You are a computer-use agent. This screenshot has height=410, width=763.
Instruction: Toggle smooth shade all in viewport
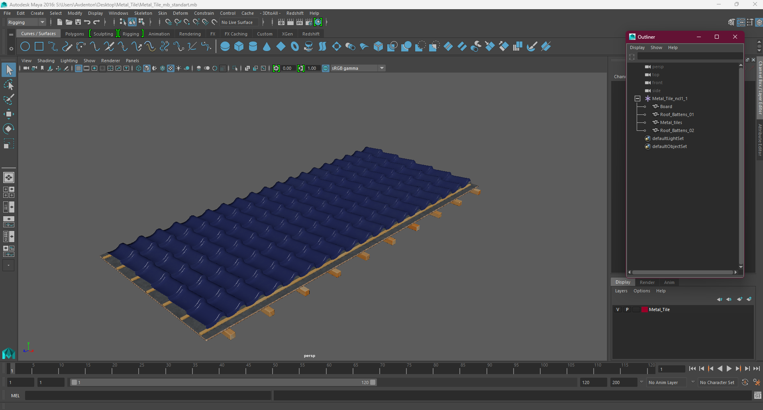pos(147,69)
